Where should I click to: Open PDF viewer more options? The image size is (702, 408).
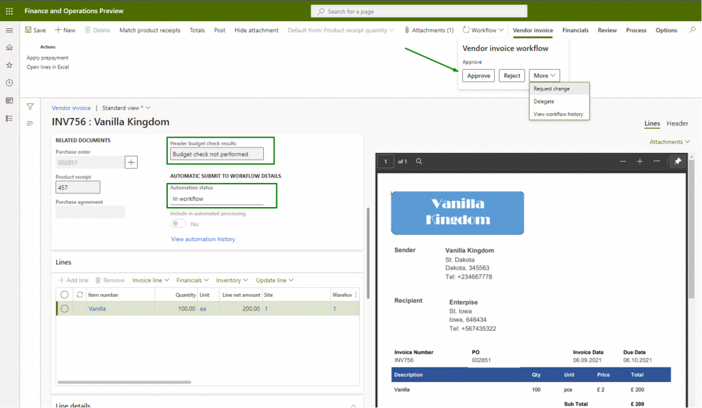[x=657, y=161]
